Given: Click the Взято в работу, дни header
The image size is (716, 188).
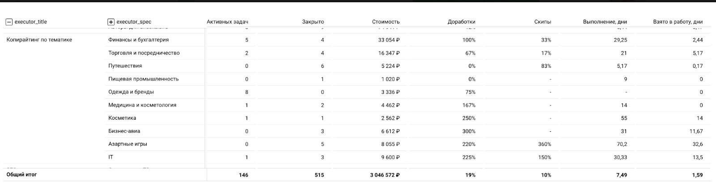Looking at the screenshot, I should pos(678,21).
